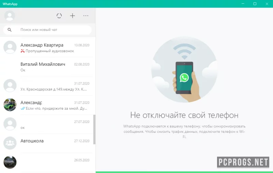Click date 13.08.2020 in chat list
The width and height of the screenshot is (273, 173).
(x=82, y=45)
